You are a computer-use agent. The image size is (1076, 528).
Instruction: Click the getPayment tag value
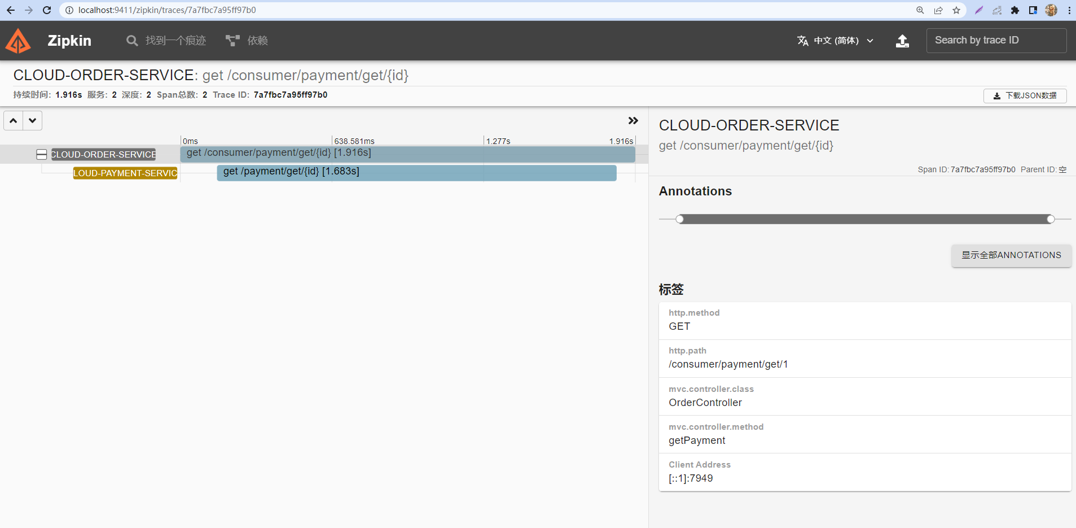(697, 440)
